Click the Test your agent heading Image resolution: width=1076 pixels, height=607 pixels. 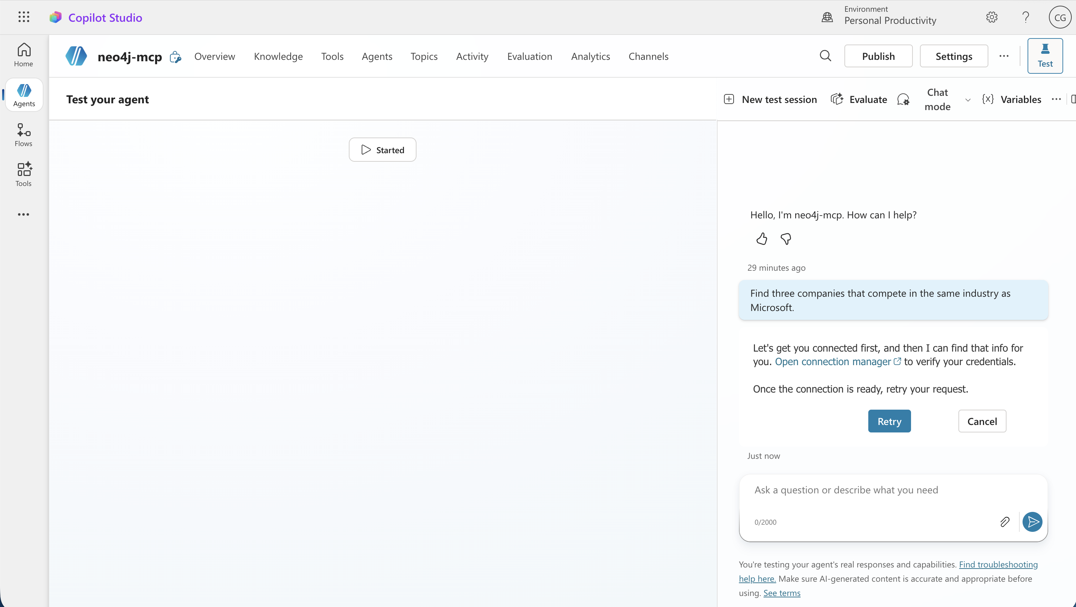pyautogui.click(x=108, y=99)
